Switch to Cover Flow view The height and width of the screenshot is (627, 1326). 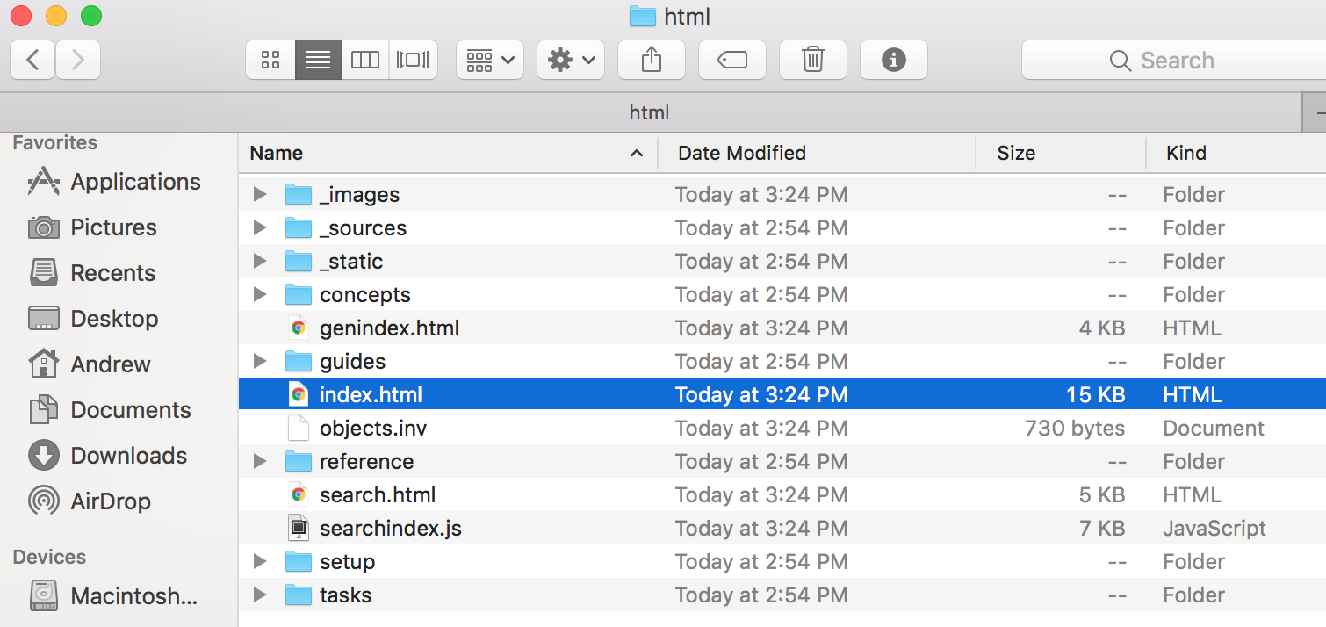tap(413, 60)
